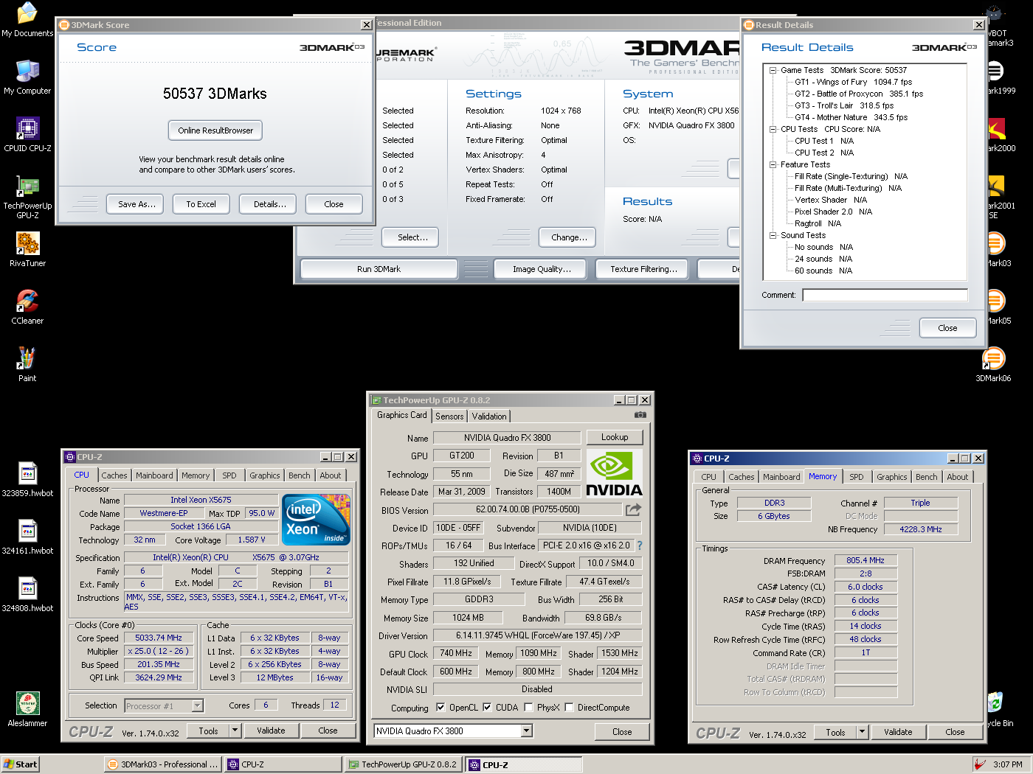1033x774 pixels.
Task: Switch to SPD tab in right CPU-Z
Action: point(856,477)
